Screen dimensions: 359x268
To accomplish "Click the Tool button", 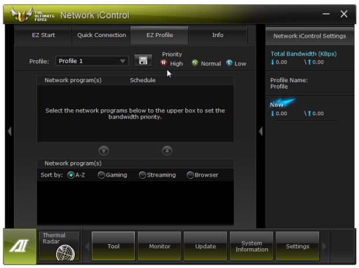I will [113, 246].
